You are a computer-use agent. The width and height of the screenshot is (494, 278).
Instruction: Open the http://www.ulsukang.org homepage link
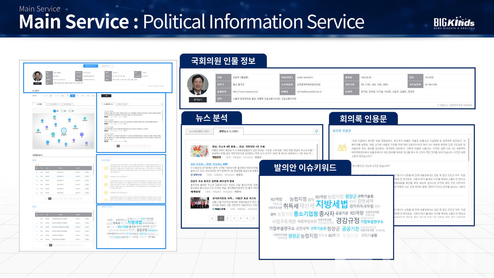pyautogui.click(x=245, y=92)
